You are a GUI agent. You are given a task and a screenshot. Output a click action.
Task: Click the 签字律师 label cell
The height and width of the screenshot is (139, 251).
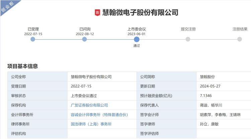pos(167,124)
